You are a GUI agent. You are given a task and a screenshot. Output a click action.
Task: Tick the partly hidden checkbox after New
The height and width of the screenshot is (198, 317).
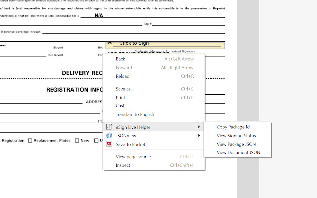point(96,141)
